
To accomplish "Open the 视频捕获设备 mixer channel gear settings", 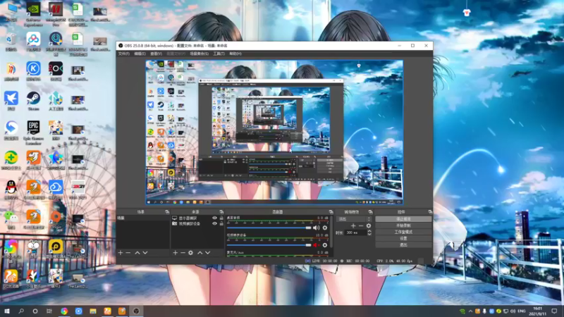I will pos(325,245).
